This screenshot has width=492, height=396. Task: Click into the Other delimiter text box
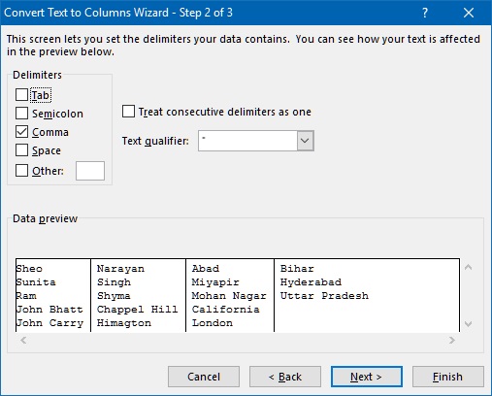tap(90, 171)
